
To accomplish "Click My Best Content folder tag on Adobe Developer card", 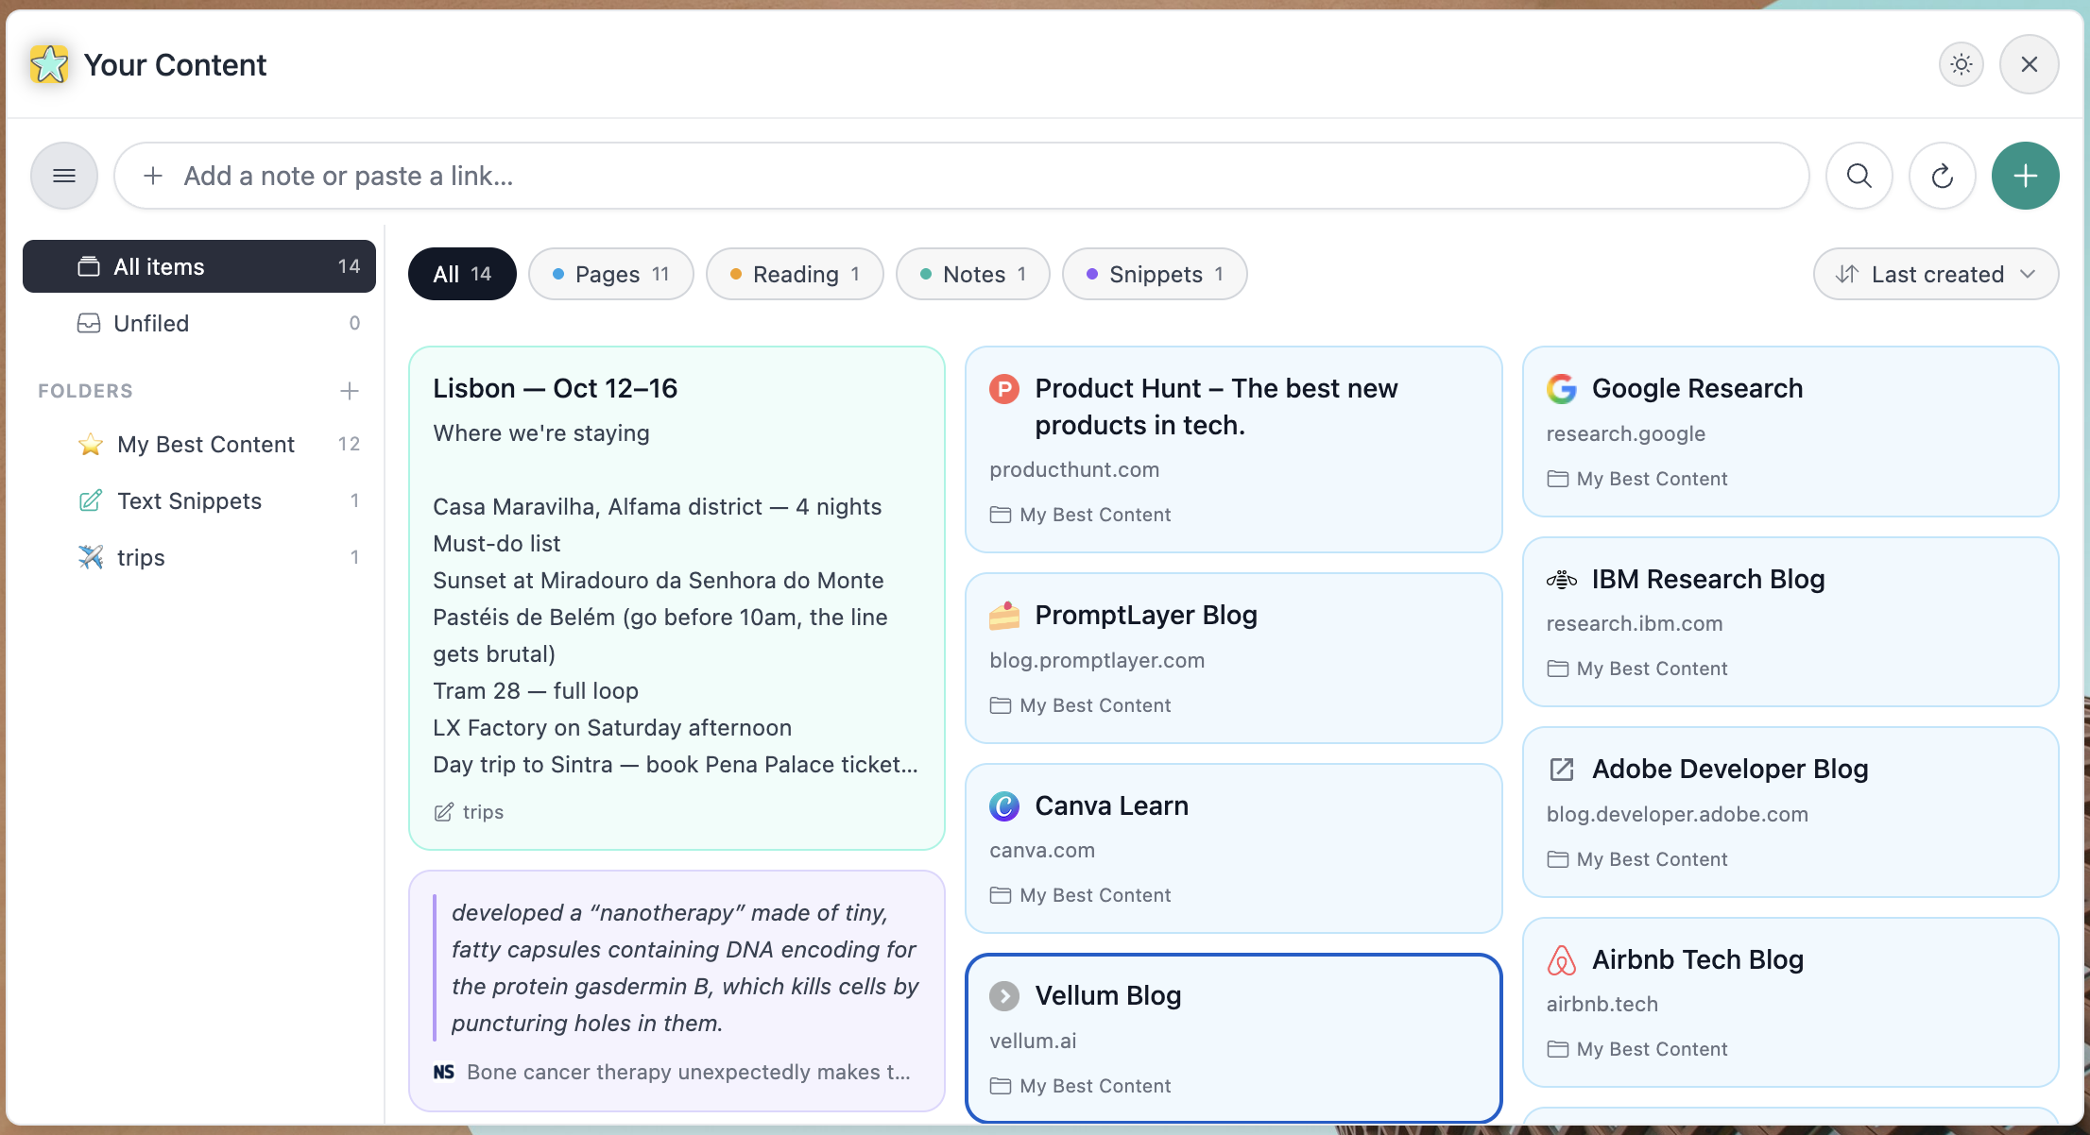I will click(1637, 859).
